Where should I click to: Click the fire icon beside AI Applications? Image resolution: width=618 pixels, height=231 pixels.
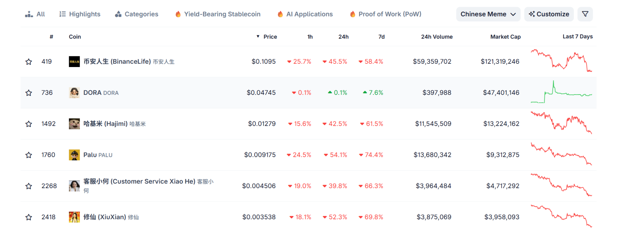coord(280,14)
